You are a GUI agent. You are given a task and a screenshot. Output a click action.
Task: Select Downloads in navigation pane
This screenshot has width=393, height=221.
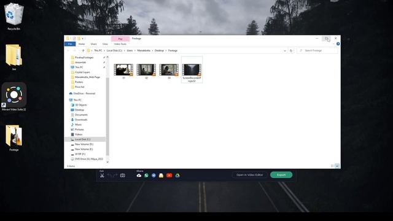[81, 120]
